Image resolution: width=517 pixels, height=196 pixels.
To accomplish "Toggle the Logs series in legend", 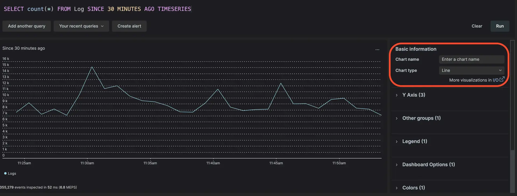I will (12, 173).
